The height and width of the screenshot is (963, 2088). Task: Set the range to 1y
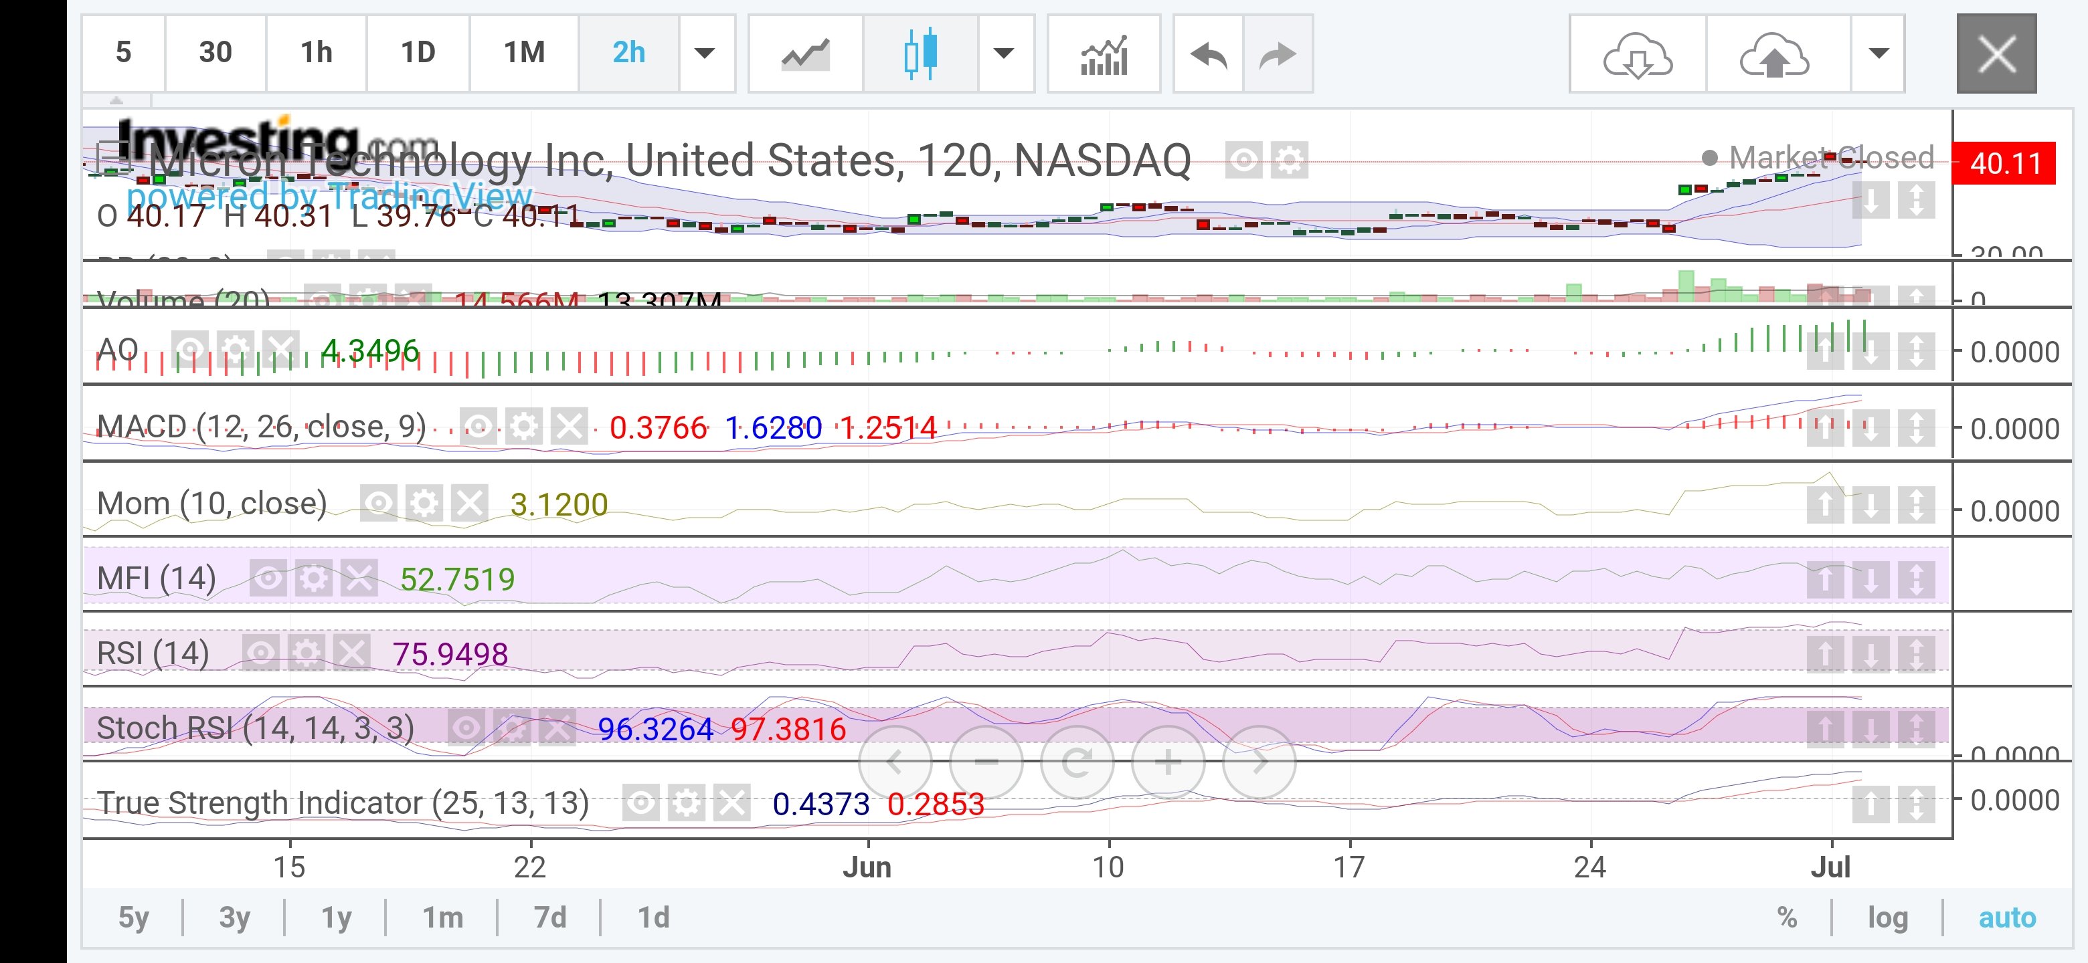pyautogui.click(x=337, y=918)
